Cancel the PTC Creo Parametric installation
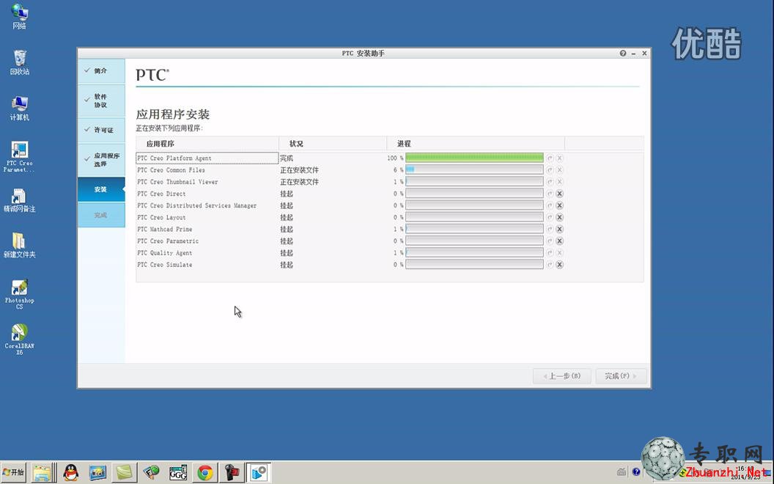 pos(559,241)
